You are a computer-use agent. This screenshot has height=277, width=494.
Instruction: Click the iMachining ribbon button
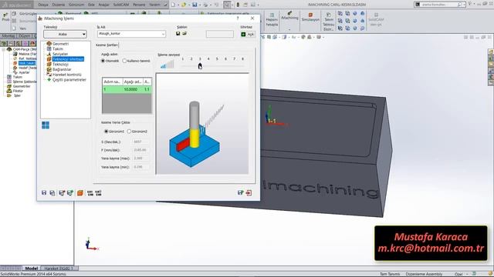point(289,15)
